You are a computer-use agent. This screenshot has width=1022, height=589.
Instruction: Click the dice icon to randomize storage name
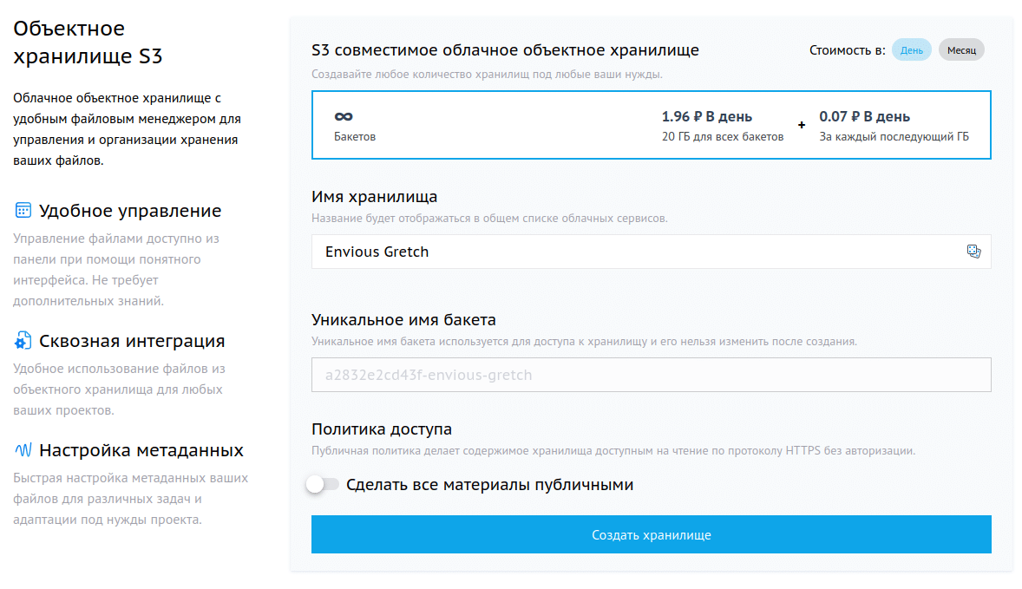973,252
